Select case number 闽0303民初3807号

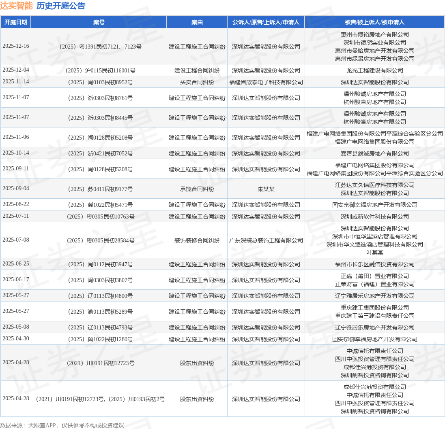pyautogui.click(x=100, y=280)
